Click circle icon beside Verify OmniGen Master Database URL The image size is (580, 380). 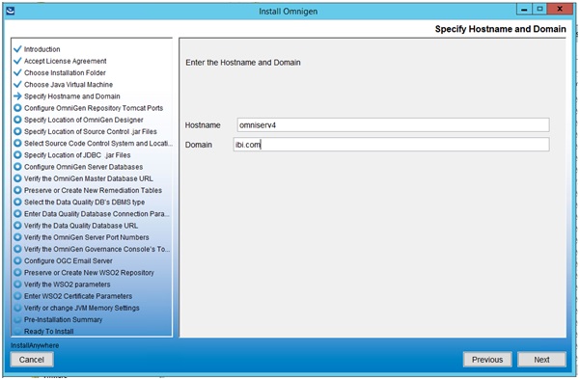[x=17, y=178]
